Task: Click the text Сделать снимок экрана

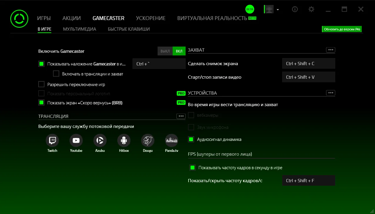Action: tap(213, 64)
